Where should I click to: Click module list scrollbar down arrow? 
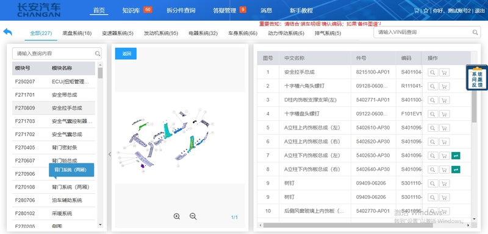click(x=100, y=224)
